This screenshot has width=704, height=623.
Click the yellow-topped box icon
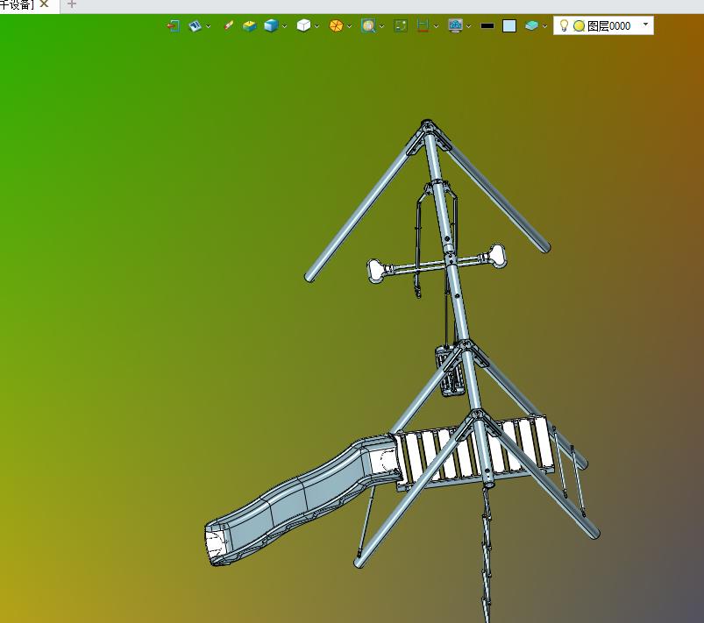249,26
